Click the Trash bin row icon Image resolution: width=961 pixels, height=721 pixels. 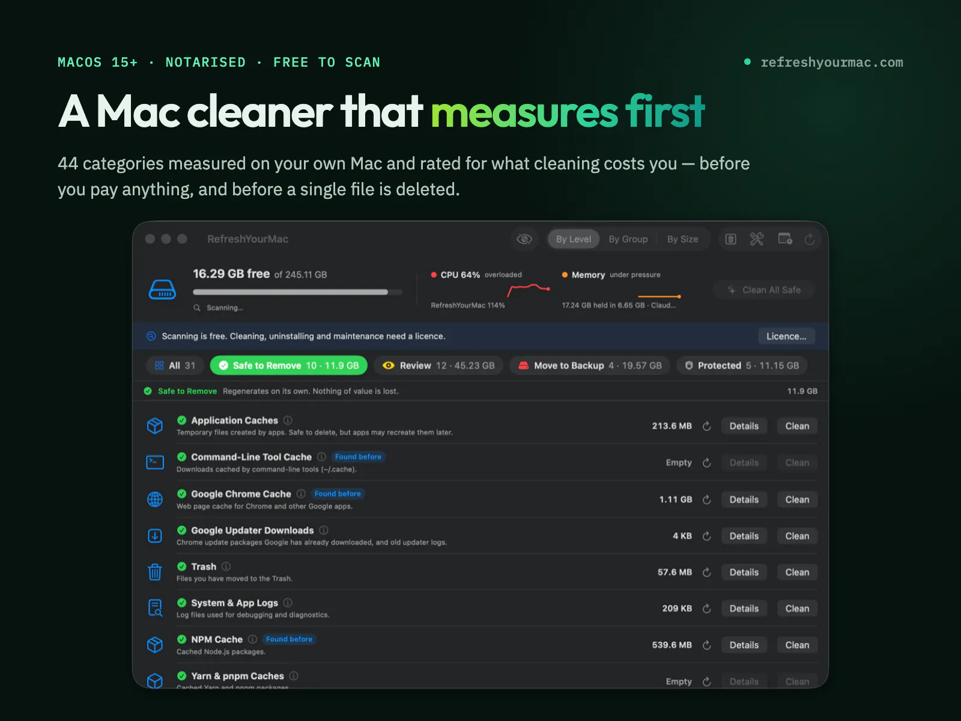155,572
